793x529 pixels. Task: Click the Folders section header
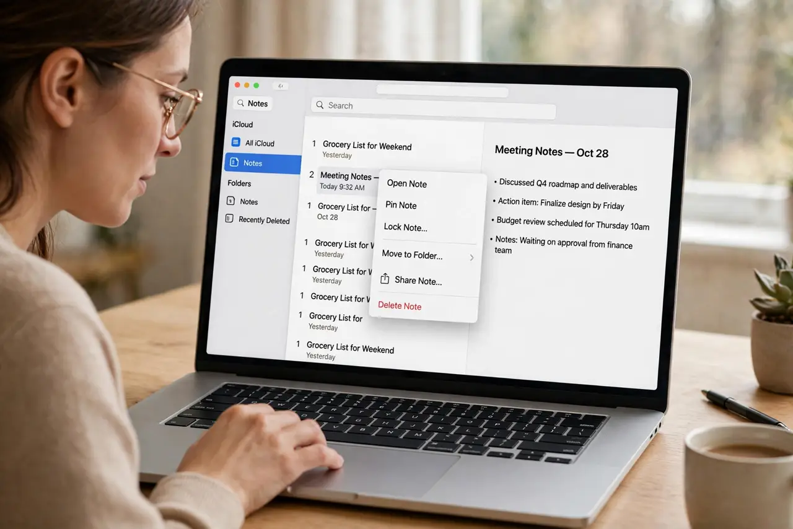[x=239, y=183]
